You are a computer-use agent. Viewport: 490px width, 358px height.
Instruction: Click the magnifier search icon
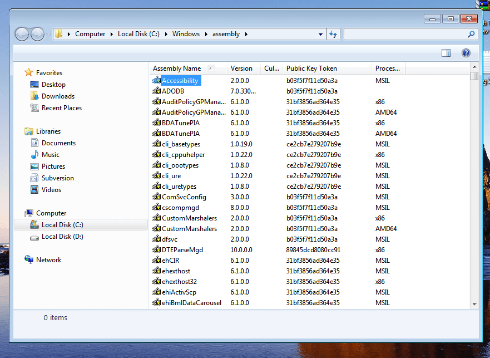pos(471,34)
